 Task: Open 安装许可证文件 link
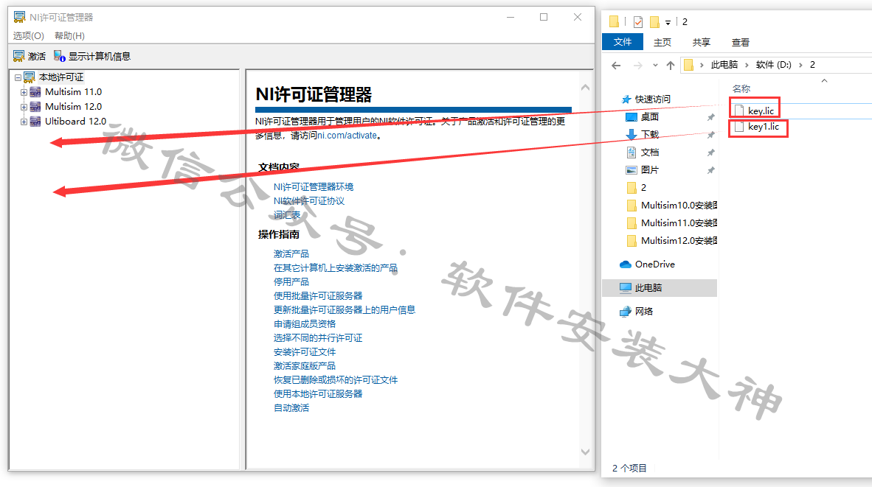tap(305, 351)
